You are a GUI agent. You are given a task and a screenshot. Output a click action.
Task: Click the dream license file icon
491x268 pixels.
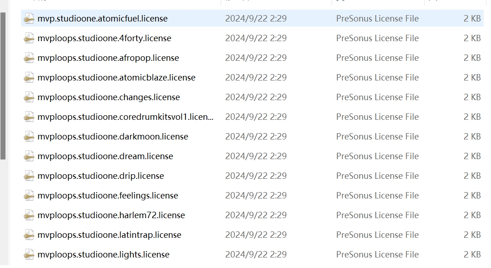click(x=29, y=156)
